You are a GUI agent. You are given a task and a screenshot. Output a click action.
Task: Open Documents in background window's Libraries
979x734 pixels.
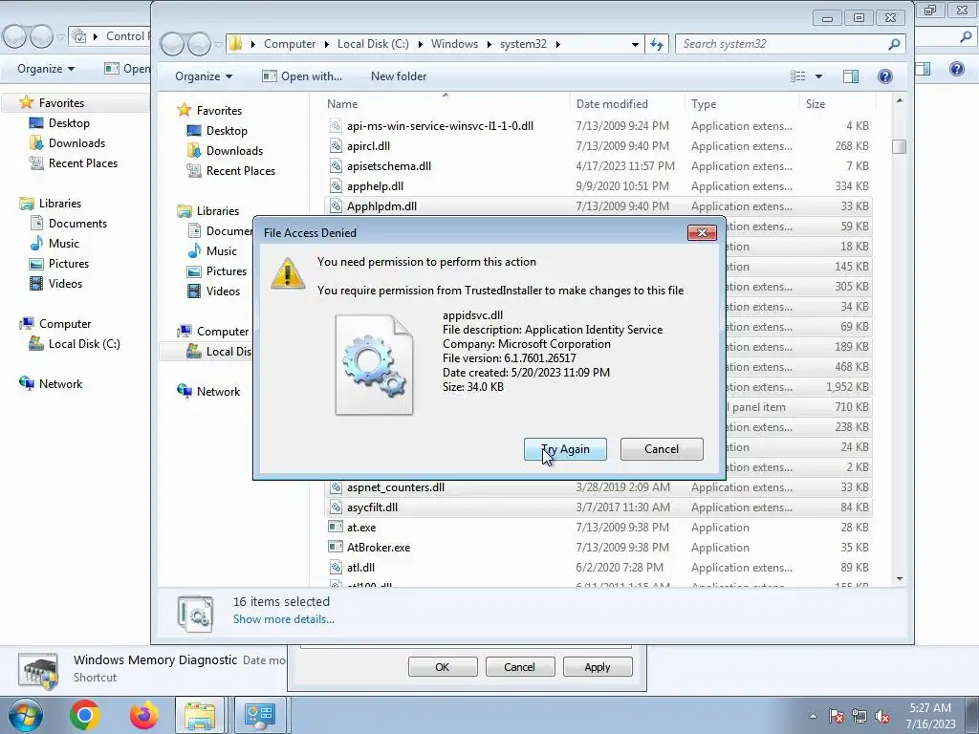point(77,224)
